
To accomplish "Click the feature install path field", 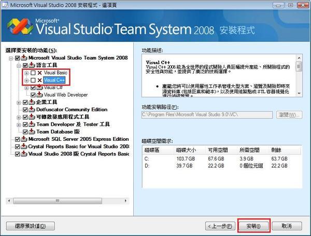I will [x=207, y=115].
